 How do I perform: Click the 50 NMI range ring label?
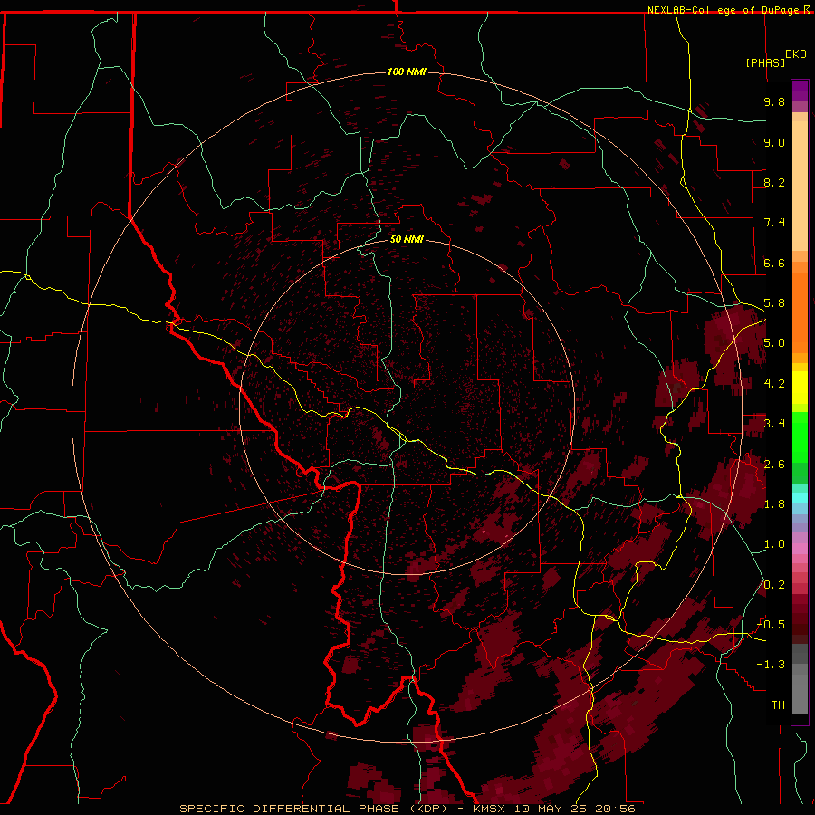(x=407, y=239)
